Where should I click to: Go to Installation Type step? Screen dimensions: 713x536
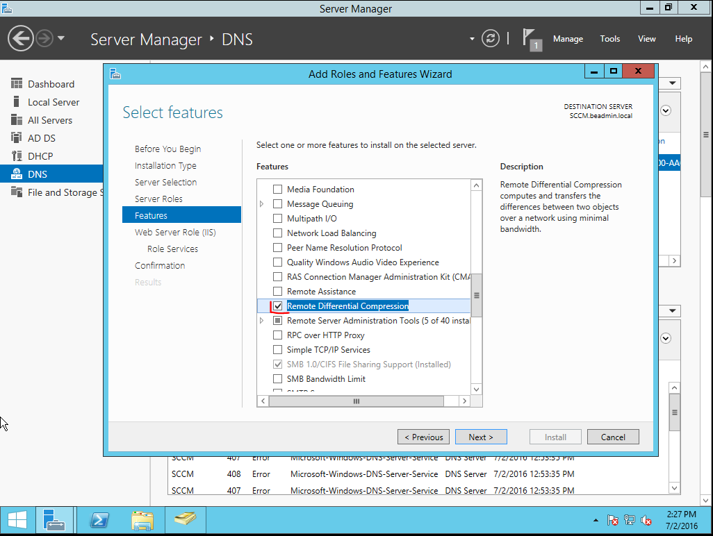pyautogui.click(x=165, y=165)
